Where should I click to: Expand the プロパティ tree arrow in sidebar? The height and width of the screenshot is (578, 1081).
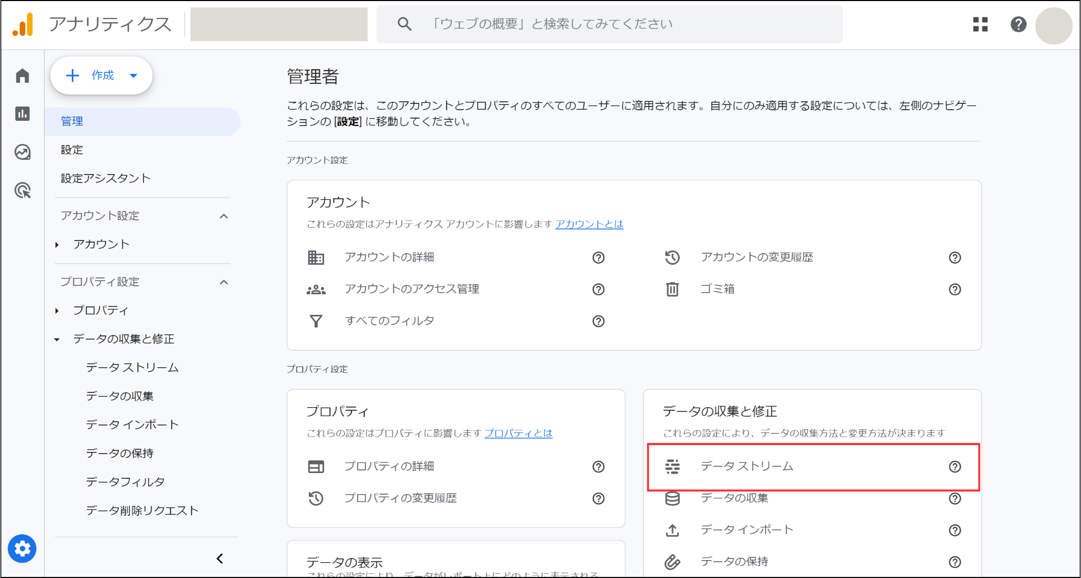pos(56,311)
